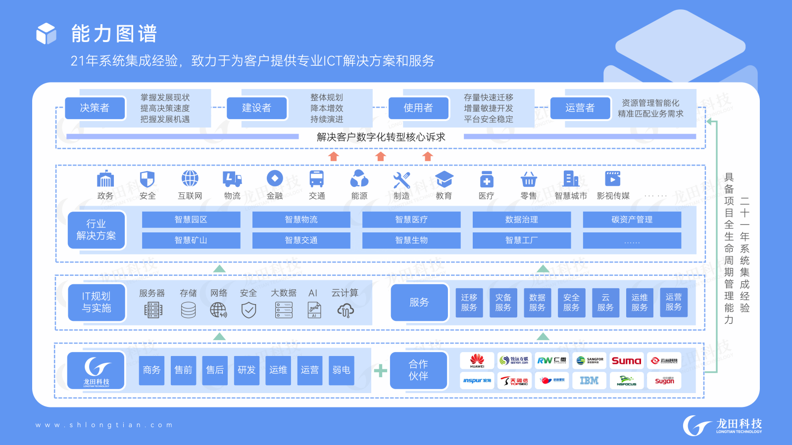Select the Huawei partner logo
This screenshot has width=792, height=445.
point(477,361)
